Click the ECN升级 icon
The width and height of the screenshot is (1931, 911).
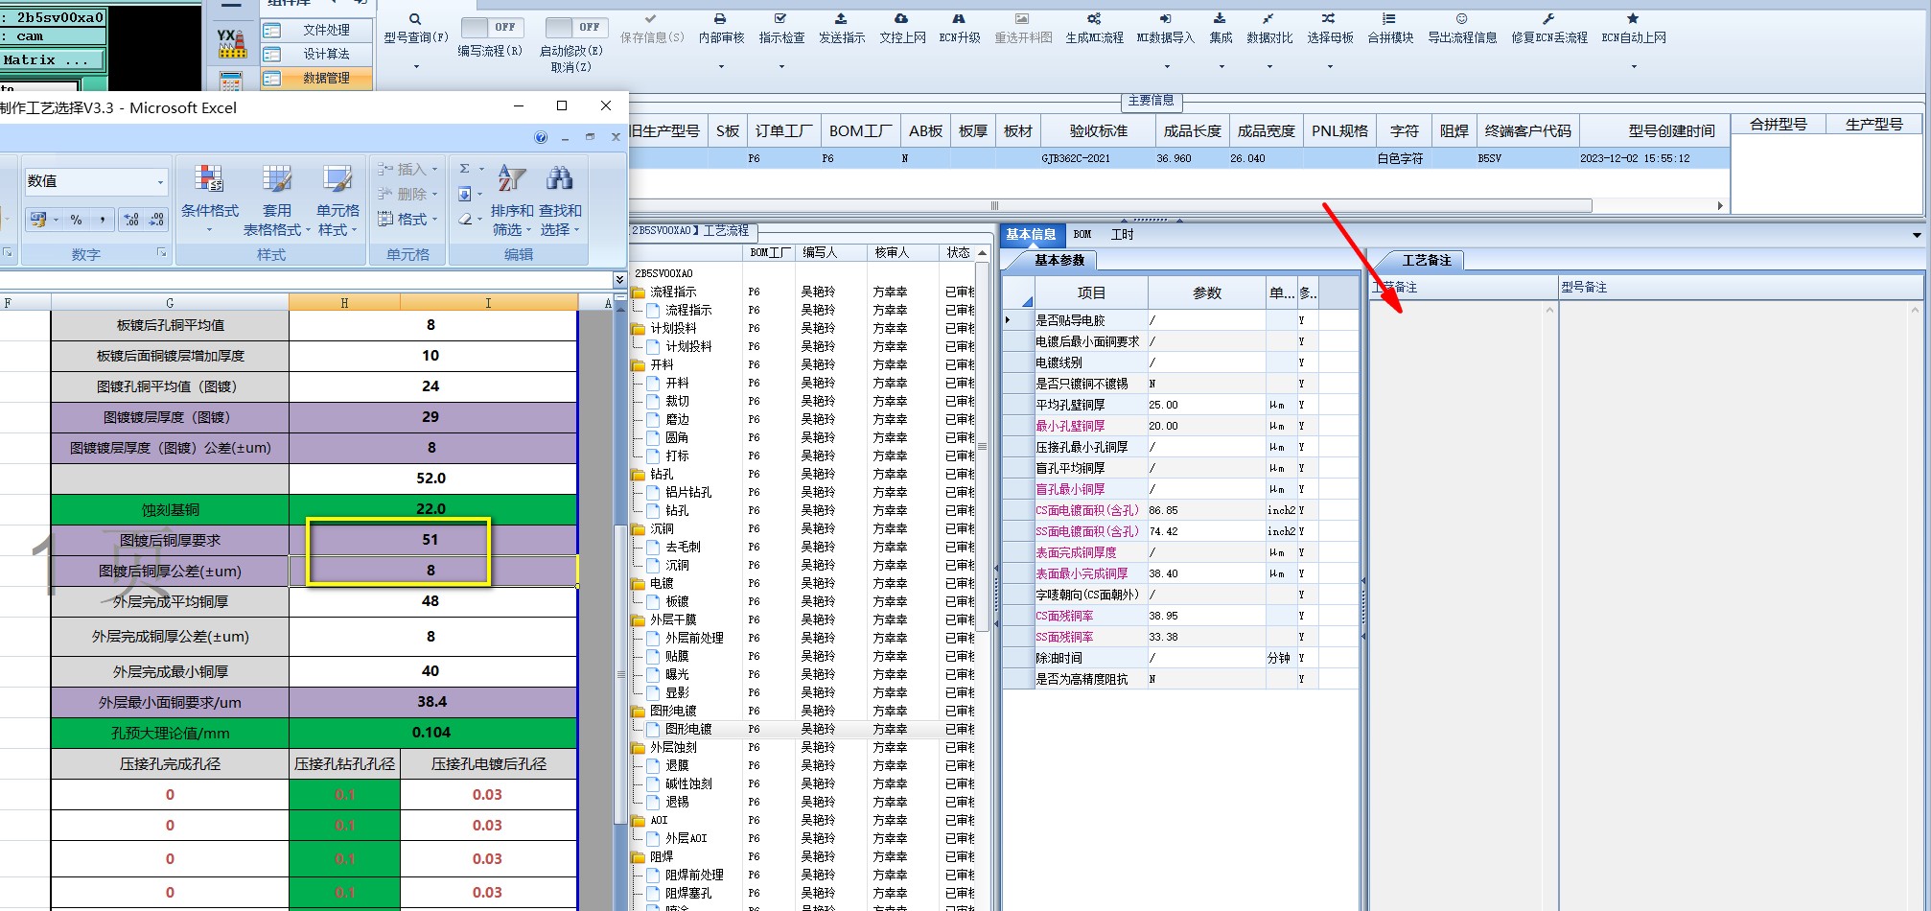[959, 19]
